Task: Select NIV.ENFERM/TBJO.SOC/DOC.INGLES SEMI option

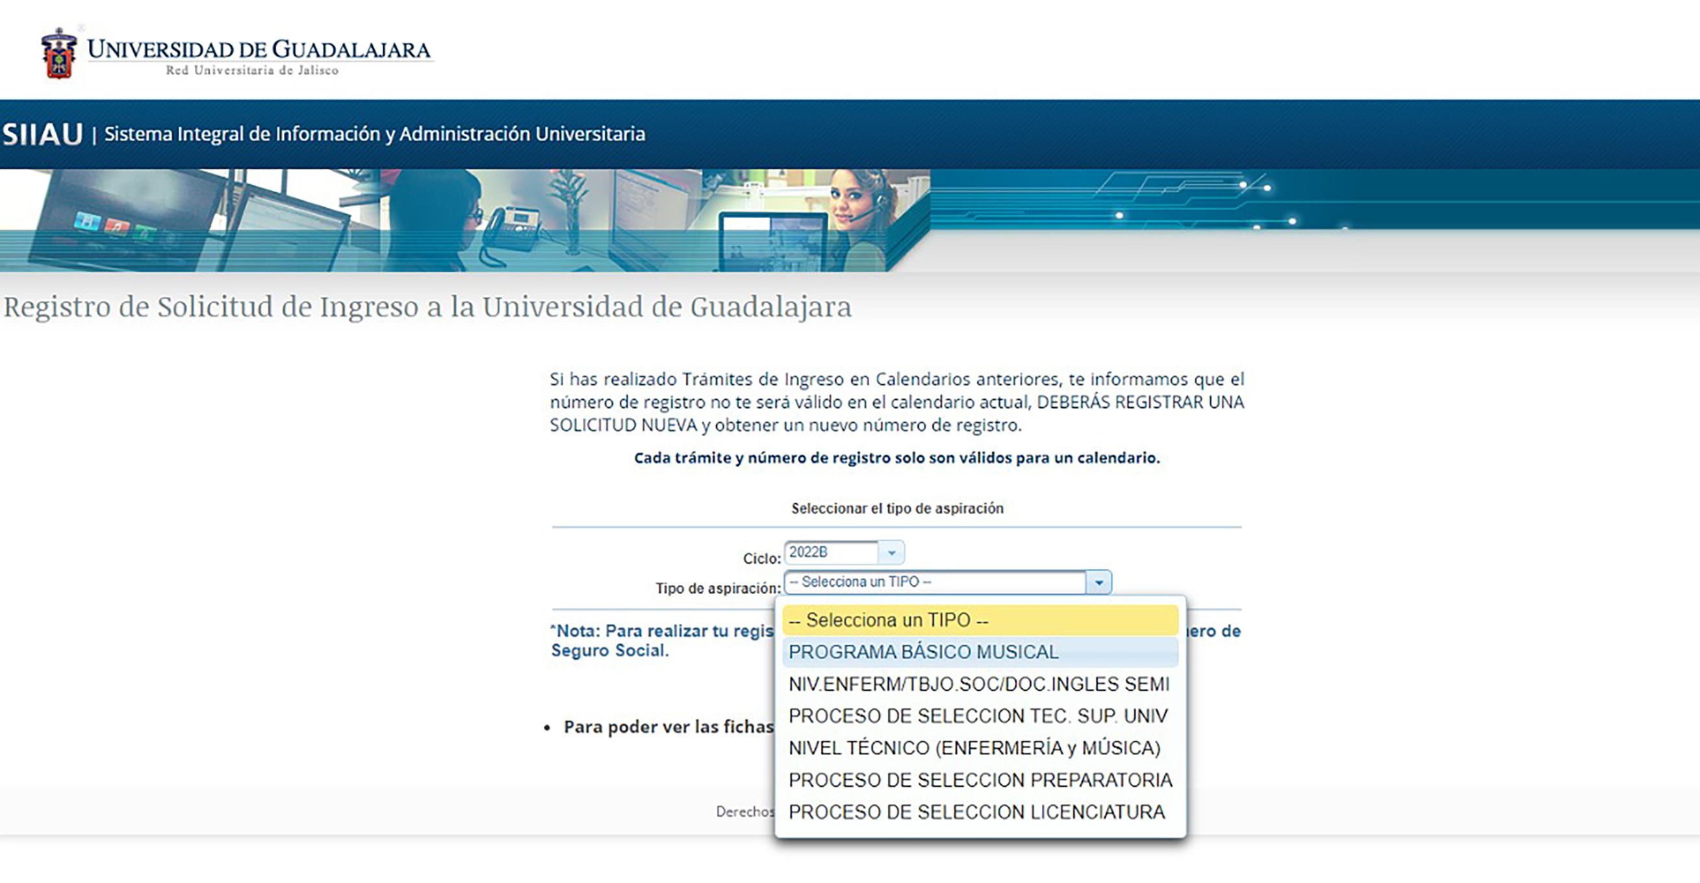Action: point(980,684)
